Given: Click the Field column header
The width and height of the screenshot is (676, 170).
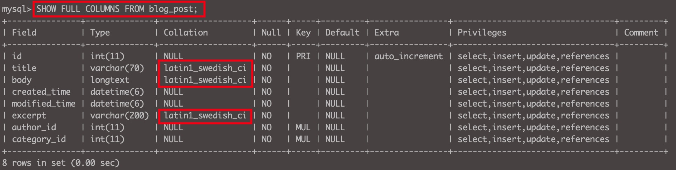Looking at the screenshot, I should click(x=24, y=33).
